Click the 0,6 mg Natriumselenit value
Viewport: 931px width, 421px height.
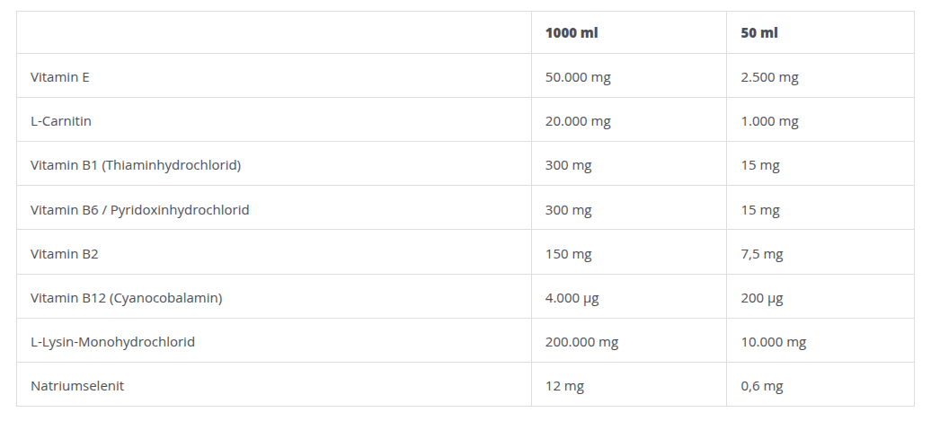762,386
